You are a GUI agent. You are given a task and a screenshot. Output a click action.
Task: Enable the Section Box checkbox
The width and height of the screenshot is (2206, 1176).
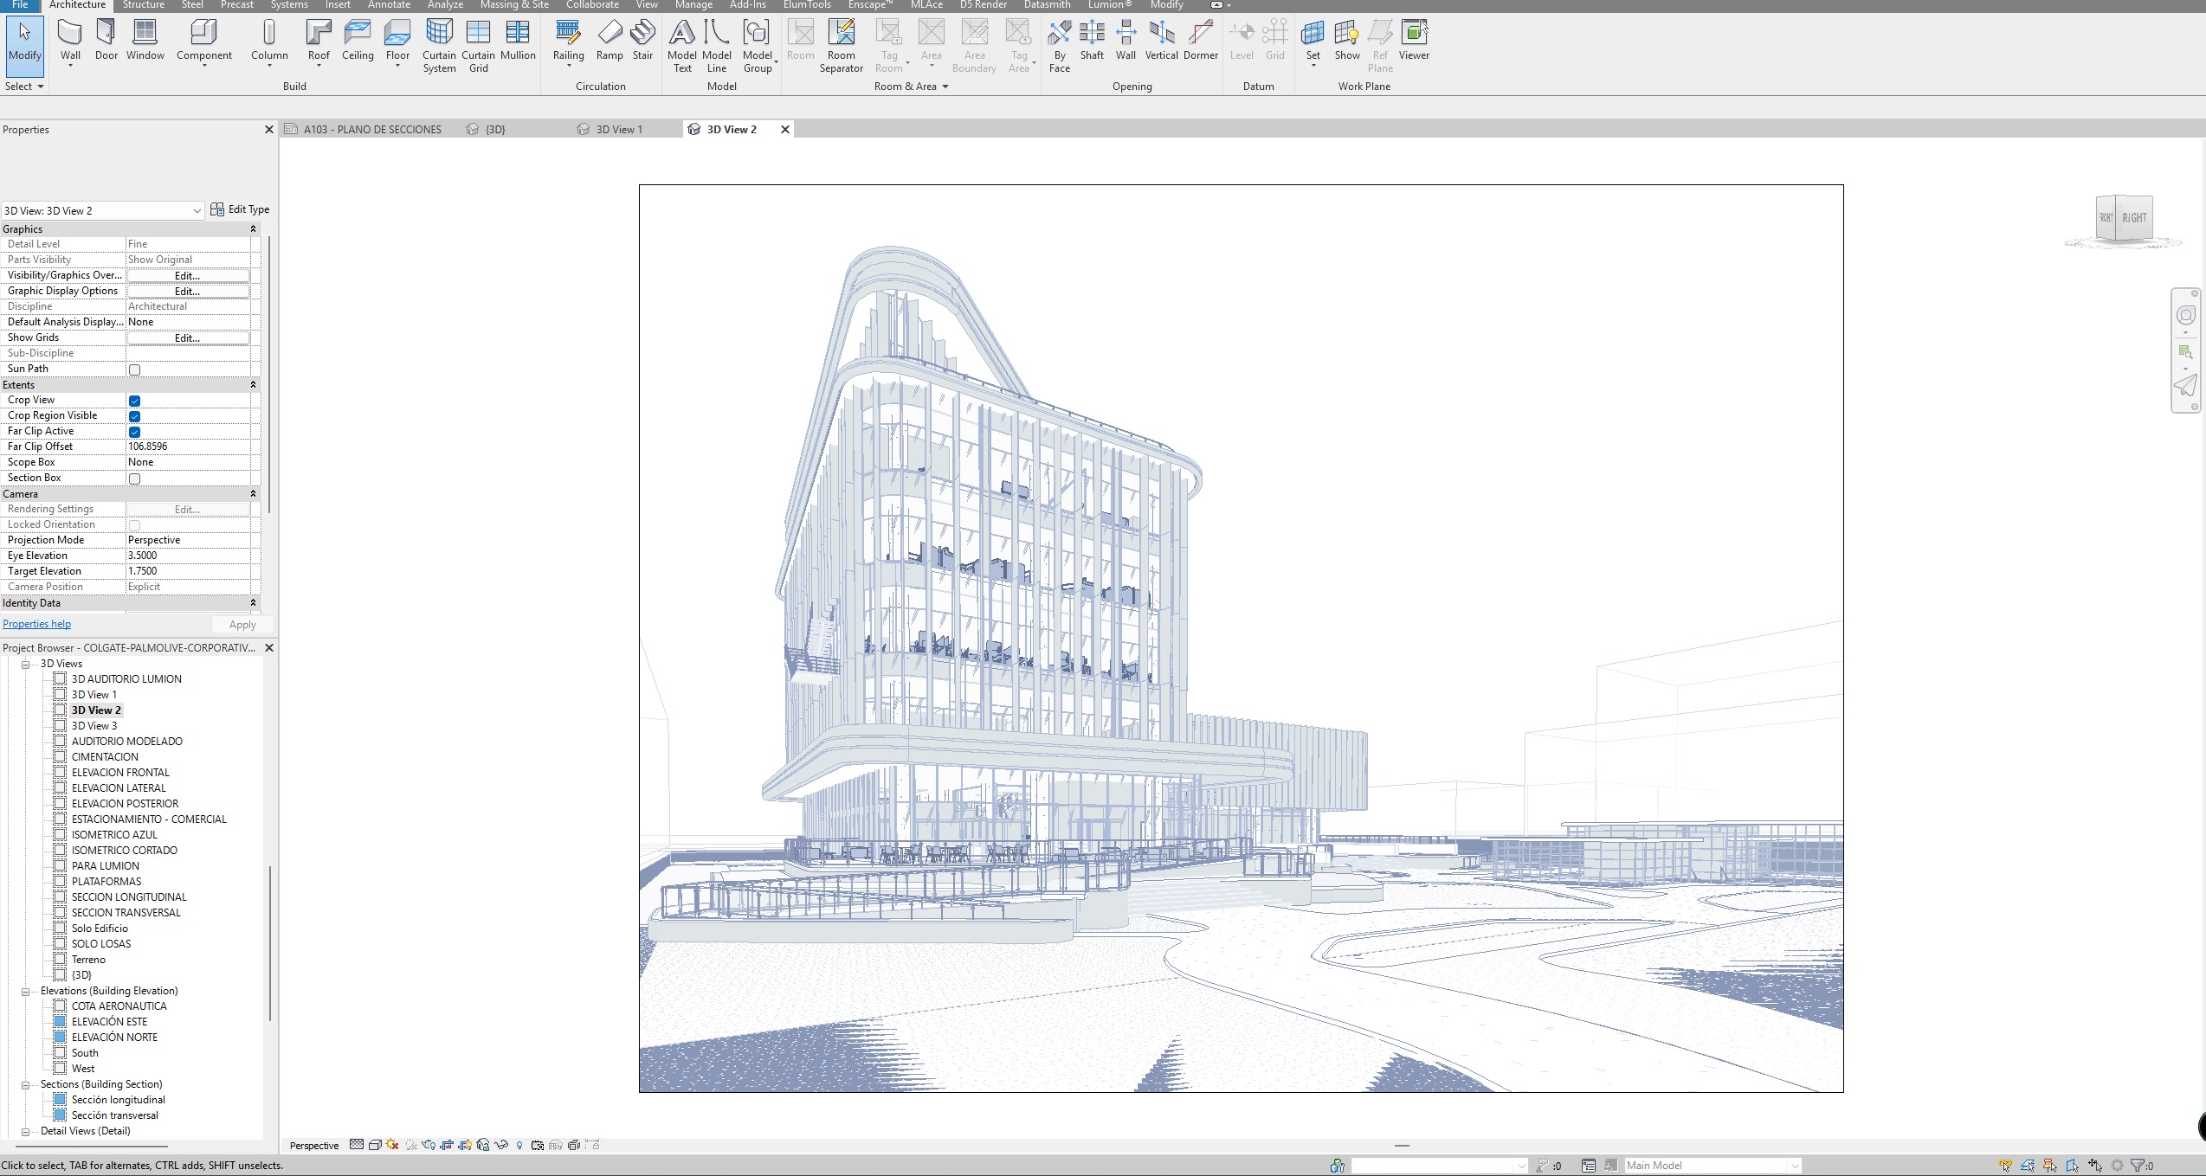[134, 479]
